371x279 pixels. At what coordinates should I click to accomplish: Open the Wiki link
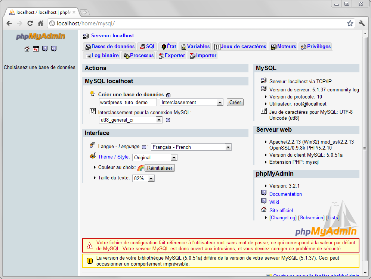(274, 202)
